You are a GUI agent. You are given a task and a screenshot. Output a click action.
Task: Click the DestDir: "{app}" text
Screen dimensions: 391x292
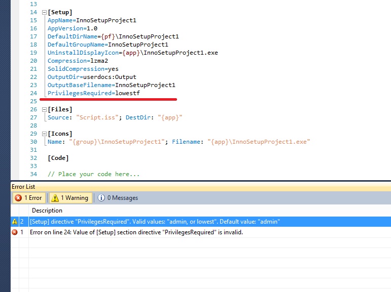154,117
